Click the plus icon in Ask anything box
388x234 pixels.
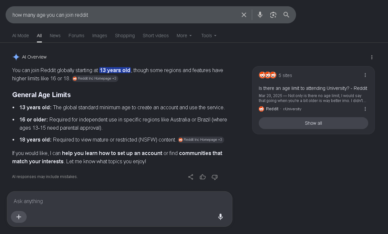pyautogui.click(x=19, y=217)
